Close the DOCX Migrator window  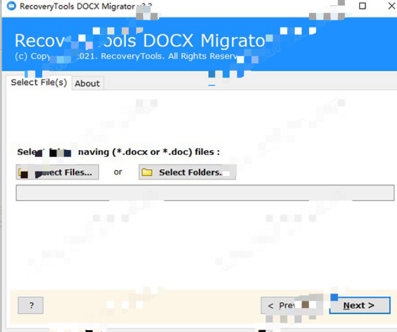tap(392, 6)
